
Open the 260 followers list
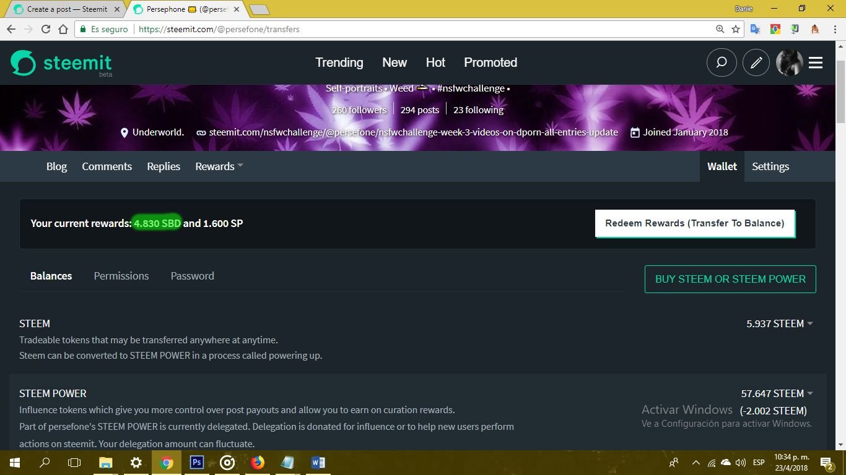359,110
